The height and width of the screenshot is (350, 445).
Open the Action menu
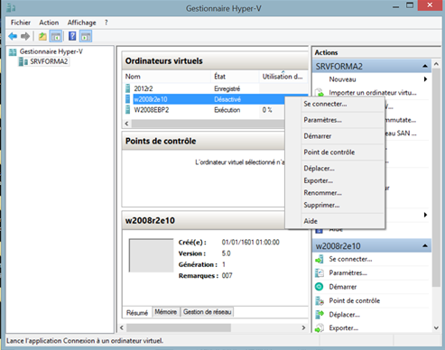pos(49,23)
